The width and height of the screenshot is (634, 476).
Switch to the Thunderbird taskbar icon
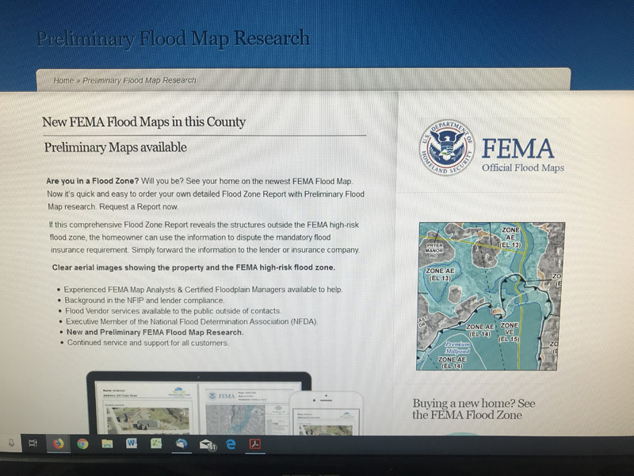(181, 444)
